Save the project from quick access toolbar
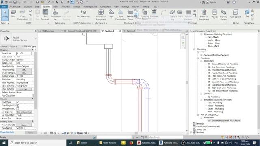Viewport: 260px width, 146px height. (15, 2)
